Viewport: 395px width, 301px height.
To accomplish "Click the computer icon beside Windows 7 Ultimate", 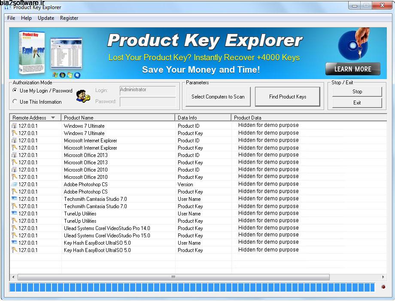I will coord(15,126).
